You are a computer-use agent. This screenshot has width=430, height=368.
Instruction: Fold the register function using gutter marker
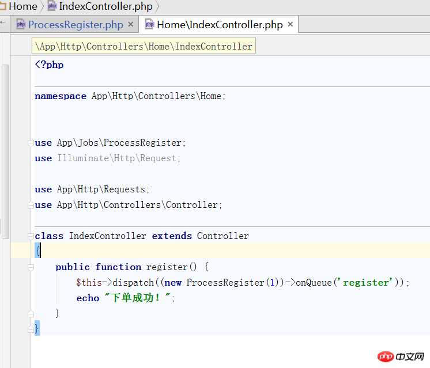pos(30,267)
